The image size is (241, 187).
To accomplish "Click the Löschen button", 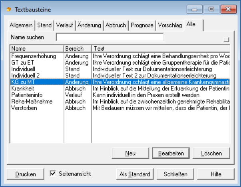I will tap(211, 153).
